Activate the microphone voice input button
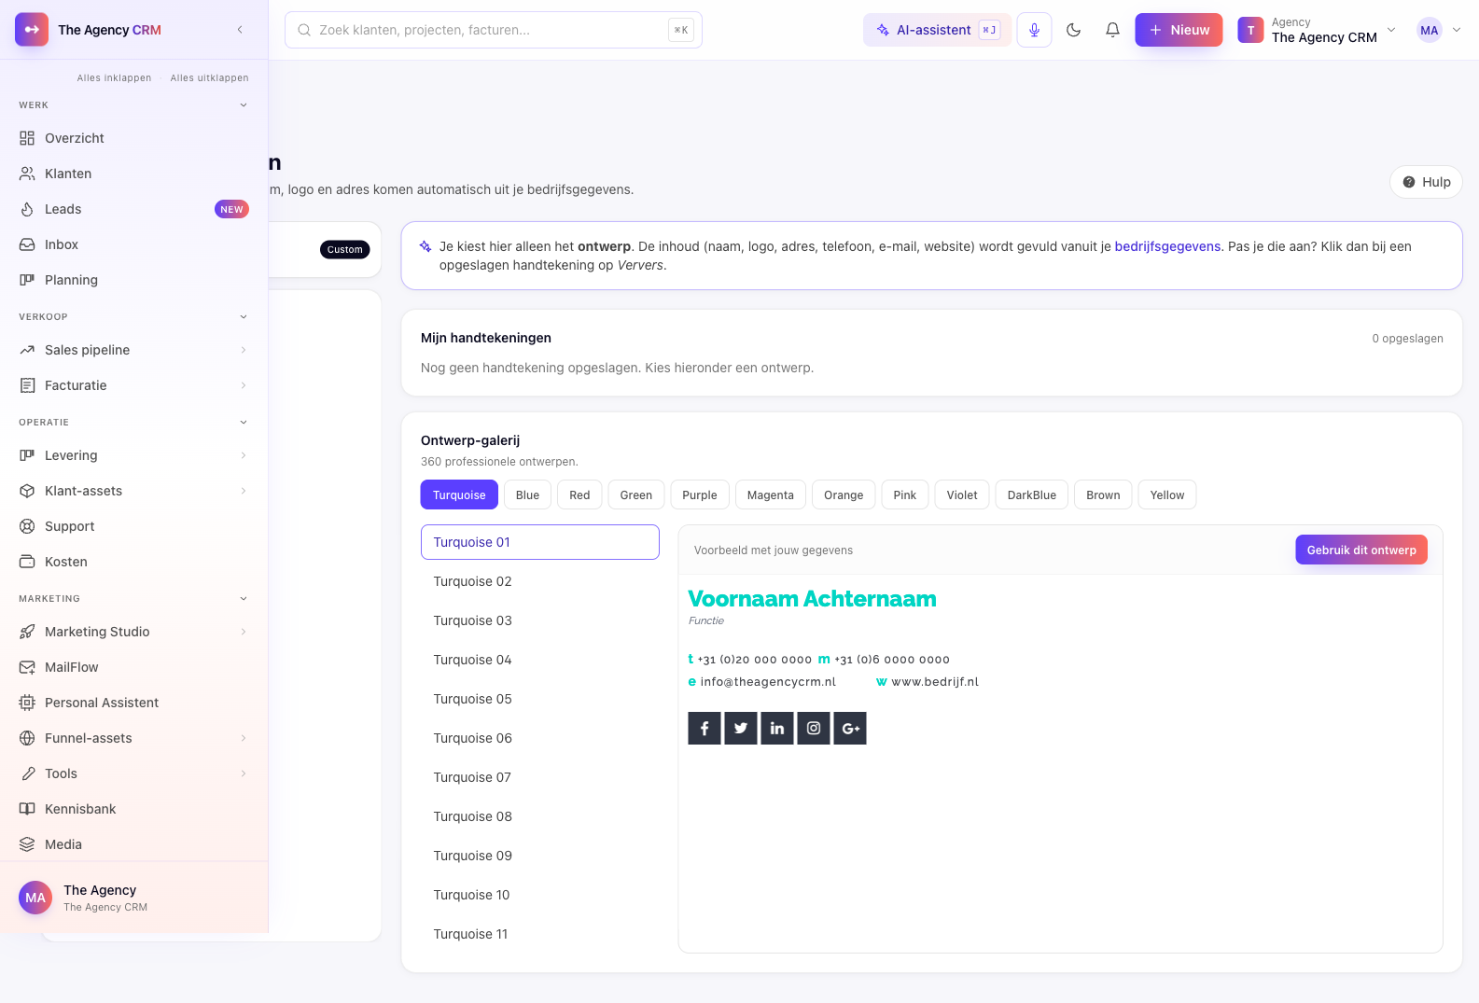This screenshot has width=1479, height=1003. point(1034,30)
